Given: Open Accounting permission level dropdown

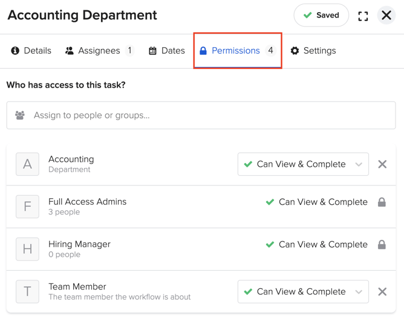Looking at the screenshot, I should pos(303,164).
